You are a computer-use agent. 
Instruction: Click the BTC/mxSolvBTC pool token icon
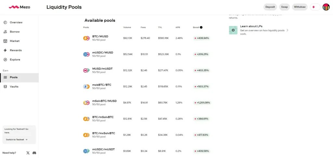86,135
